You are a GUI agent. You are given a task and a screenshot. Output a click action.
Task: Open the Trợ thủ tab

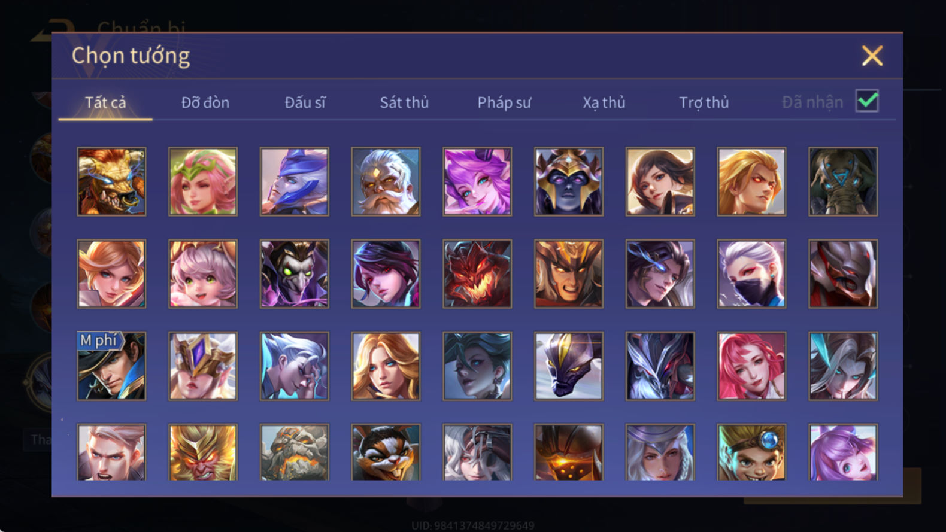click(704, 102)
